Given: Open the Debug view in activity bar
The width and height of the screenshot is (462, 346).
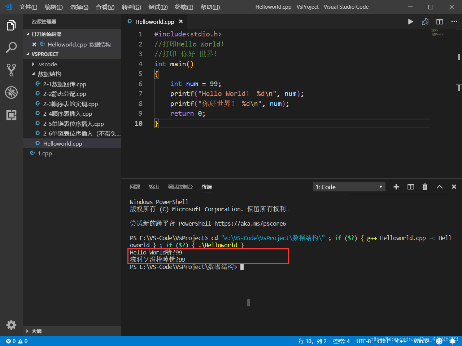Looking at the screenshot, I should click(11, 93).
